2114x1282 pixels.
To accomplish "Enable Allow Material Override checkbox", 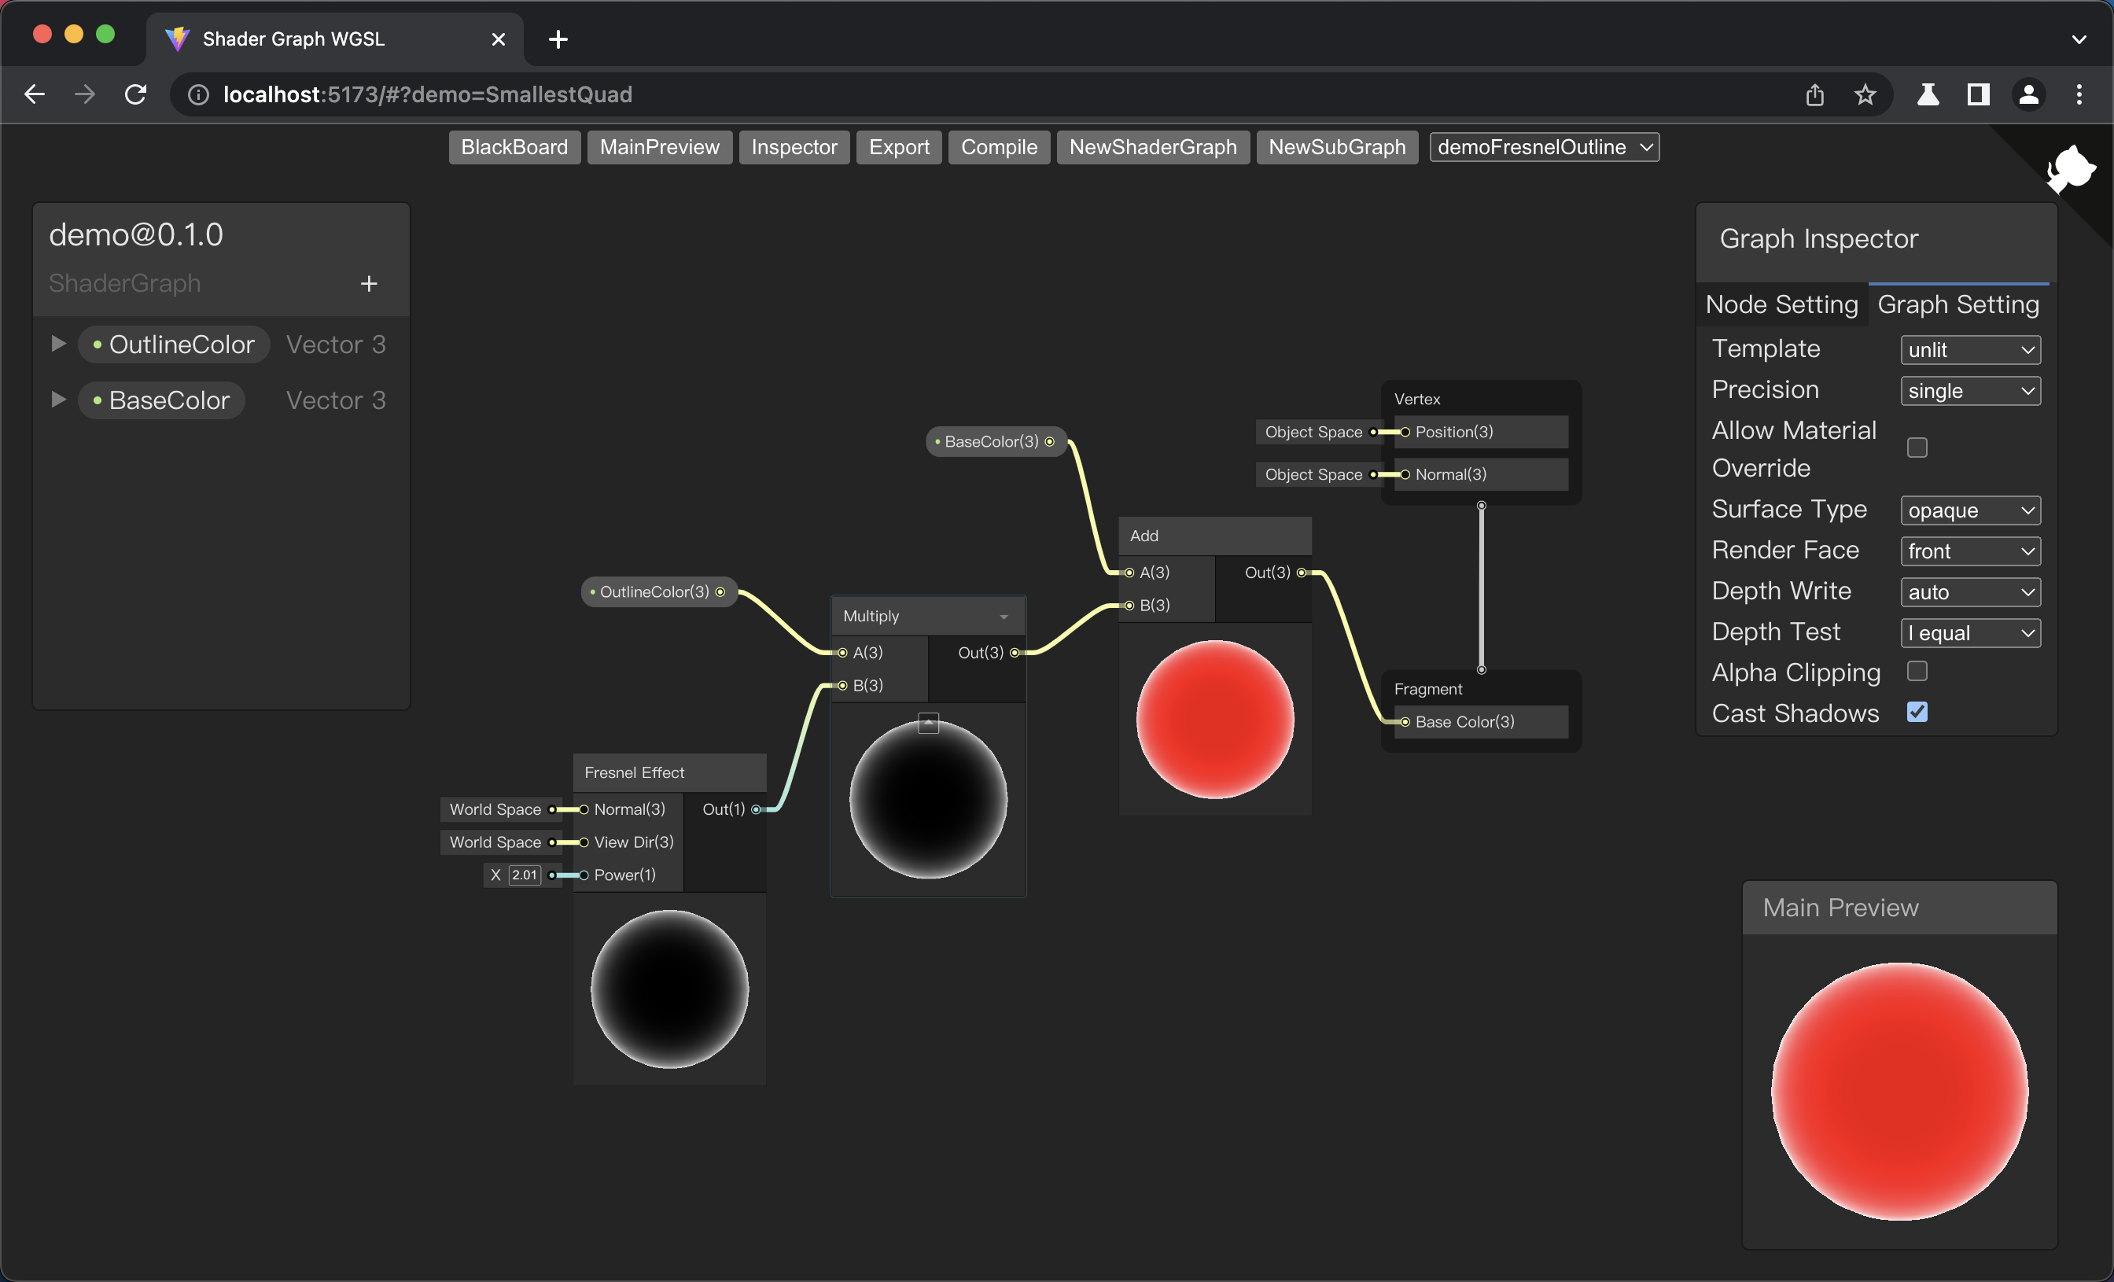I will click(x=1917, y=448).
